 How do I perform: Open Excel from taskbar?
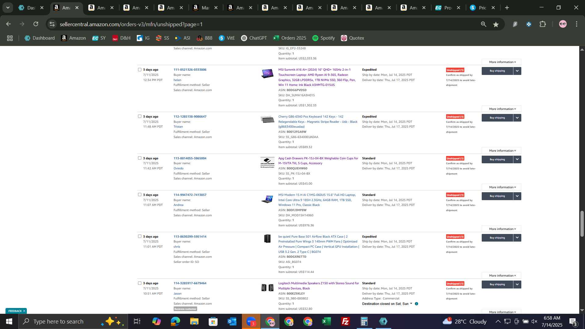(327, 321)
